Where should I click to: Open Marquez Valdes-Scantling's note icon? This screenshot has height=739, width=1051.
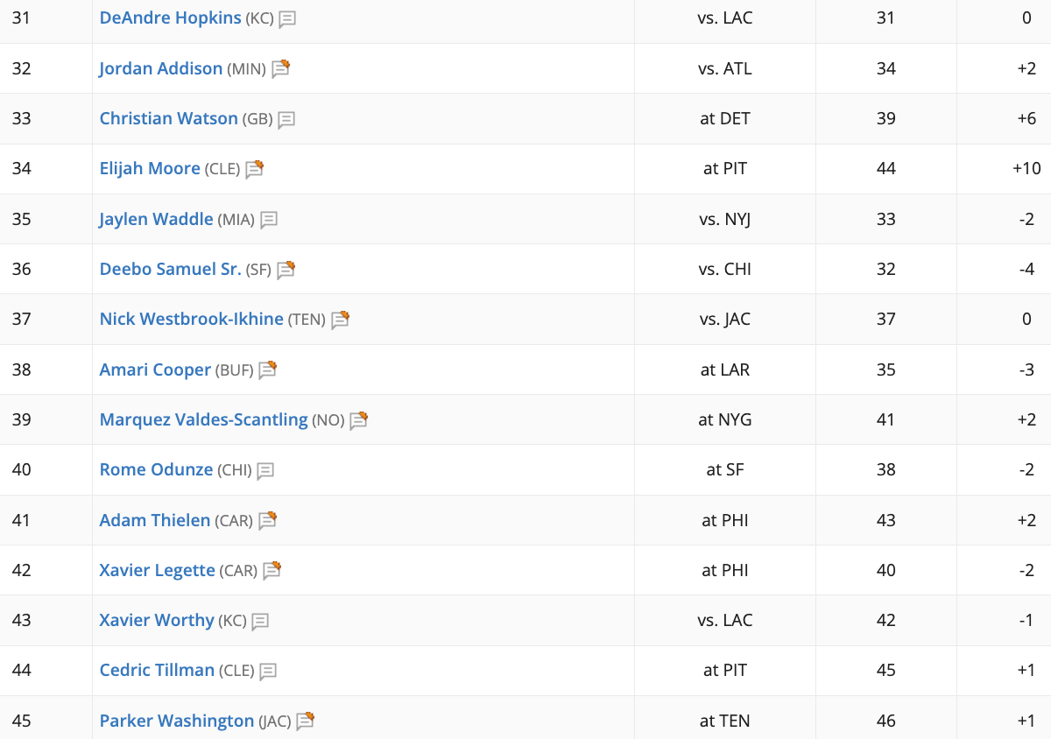(358, 420)
